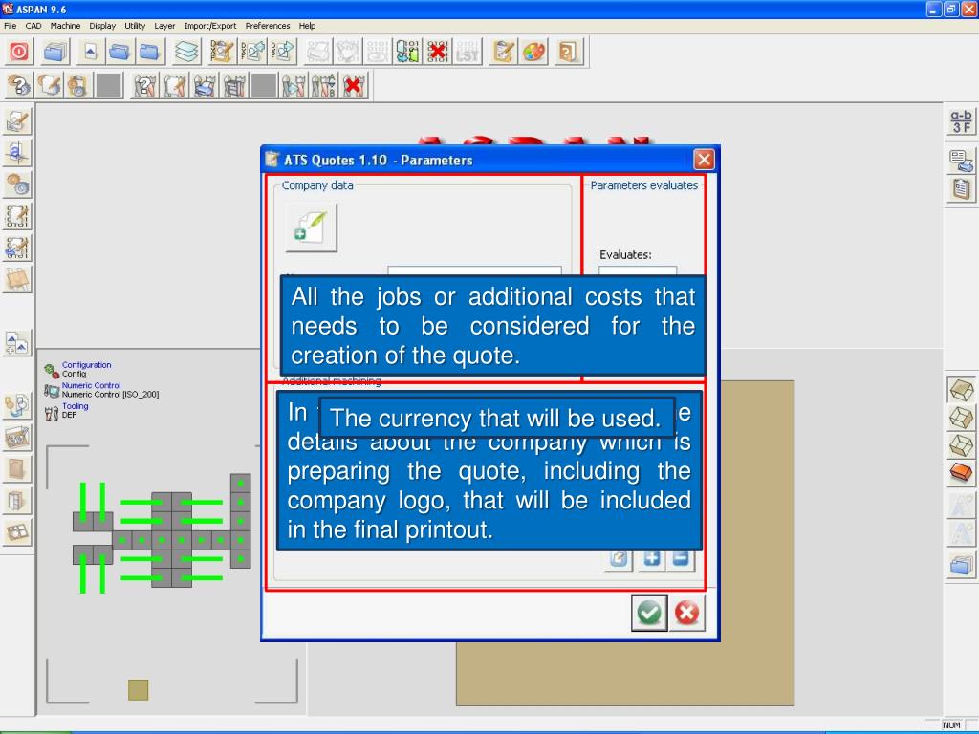Open the Utility menu
The image size is (979, 734).
coord(135,26)
